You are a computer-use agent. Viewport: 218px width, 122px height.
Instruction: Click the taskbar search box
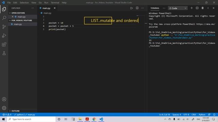point(31,119)
